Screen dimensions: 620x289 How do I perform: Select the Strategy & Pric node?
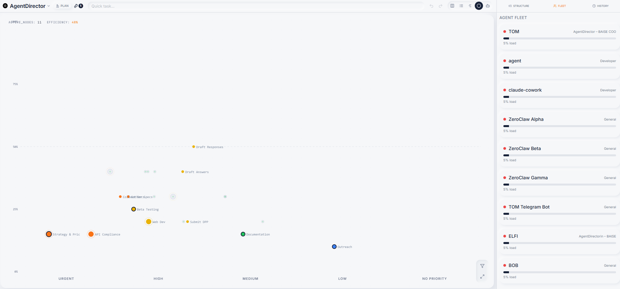(49, 234)
